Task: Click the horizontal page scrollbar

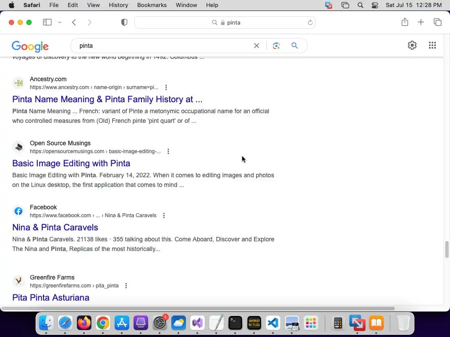Action: coord(198,308)
